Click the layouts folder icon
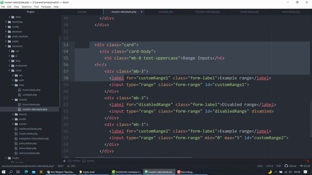 (x=16, y=114)
